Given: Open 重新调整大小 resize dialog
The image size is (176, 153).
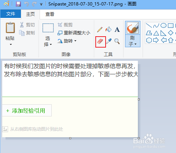Looking at the screenshot, I should 74,33.
